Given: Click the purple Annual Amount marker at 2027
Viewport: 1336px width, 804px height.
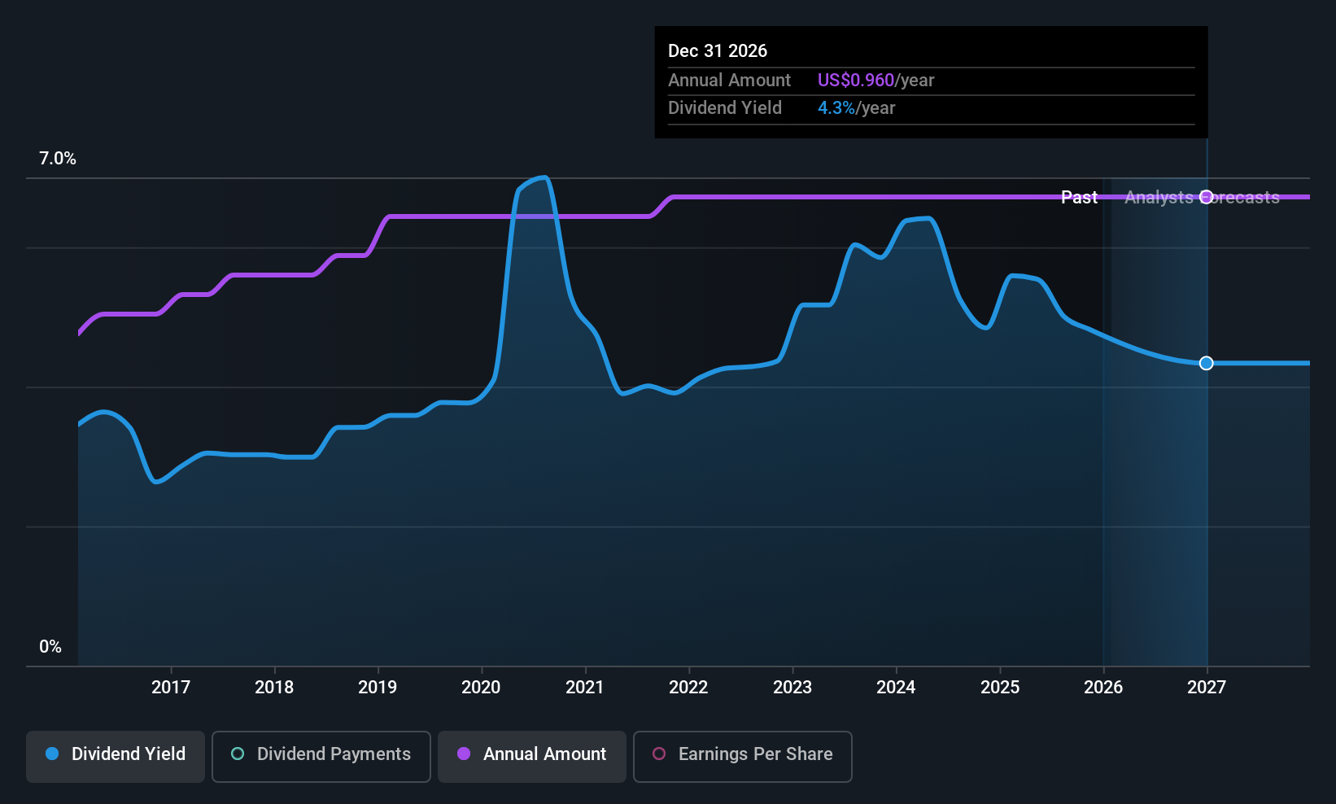Looking at the screenshot, I should coord(1207,197).
